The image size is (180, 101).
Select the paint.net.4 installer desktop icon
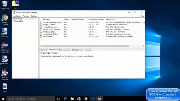pyautogui.click(x=5, y=60)
